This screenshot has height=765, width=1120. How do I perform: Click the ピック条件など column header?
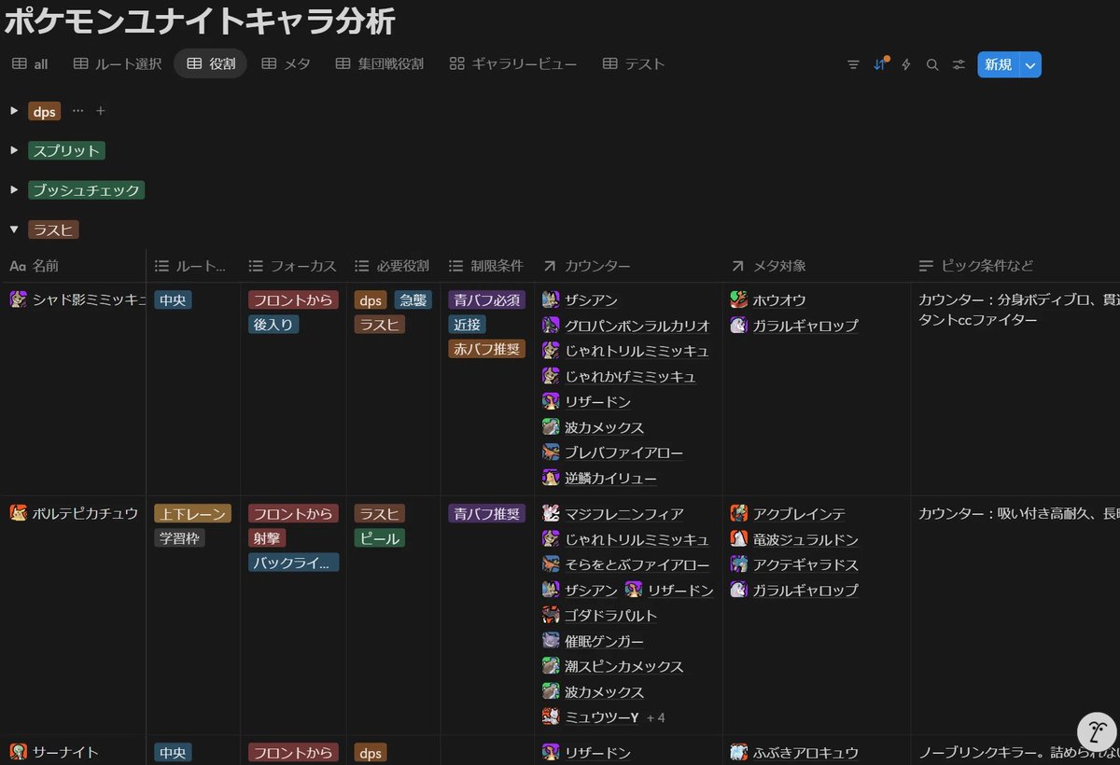click(1015, 266)
